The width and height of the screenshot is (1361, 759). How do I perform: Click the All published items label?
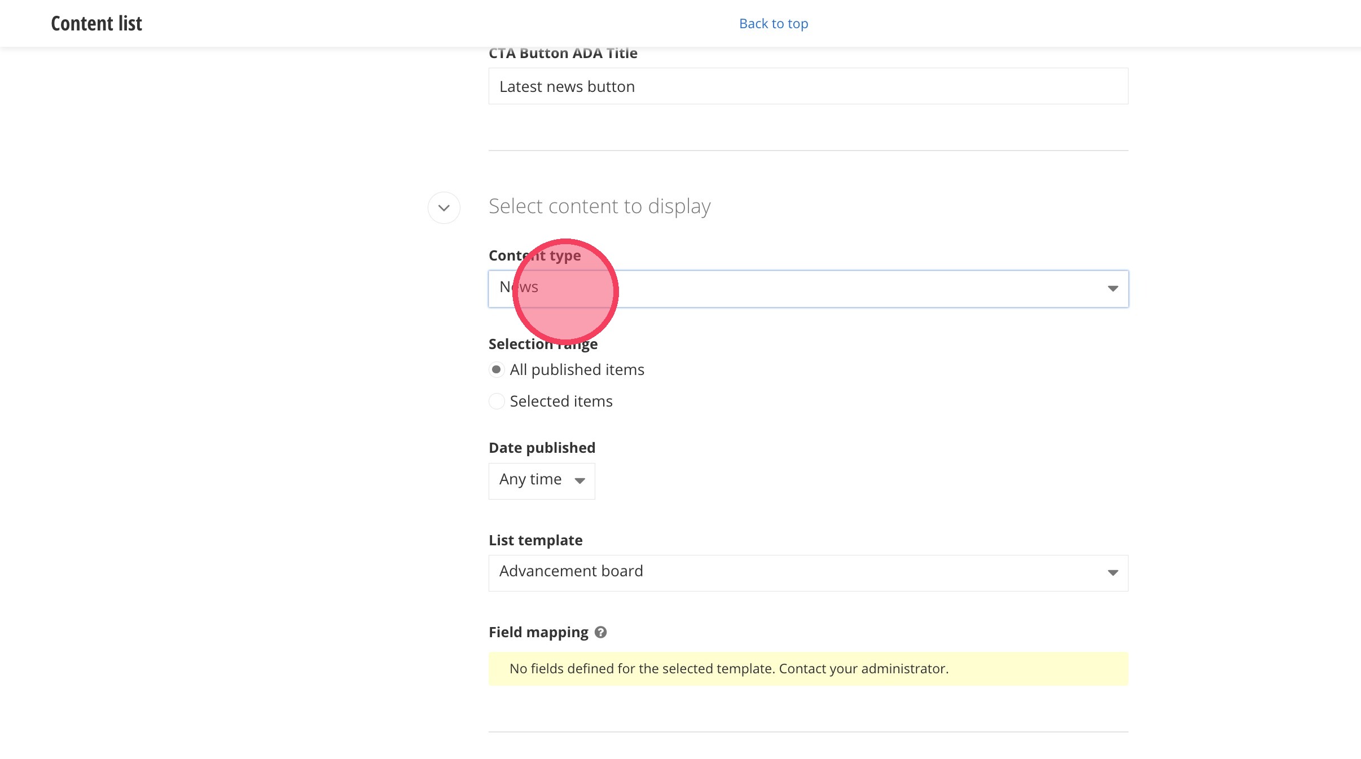[577, 370]
